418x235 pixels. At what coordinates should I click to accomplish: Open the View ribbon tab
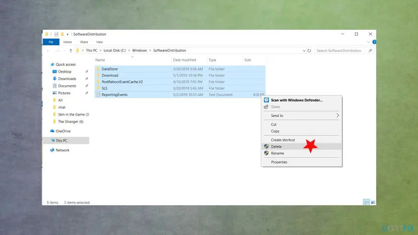click(x=99, y=42)
